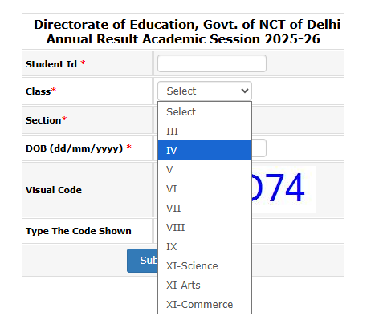Click the Type The Code Shown label
Screen dimensions: 379x324
[x=79, y=231]
